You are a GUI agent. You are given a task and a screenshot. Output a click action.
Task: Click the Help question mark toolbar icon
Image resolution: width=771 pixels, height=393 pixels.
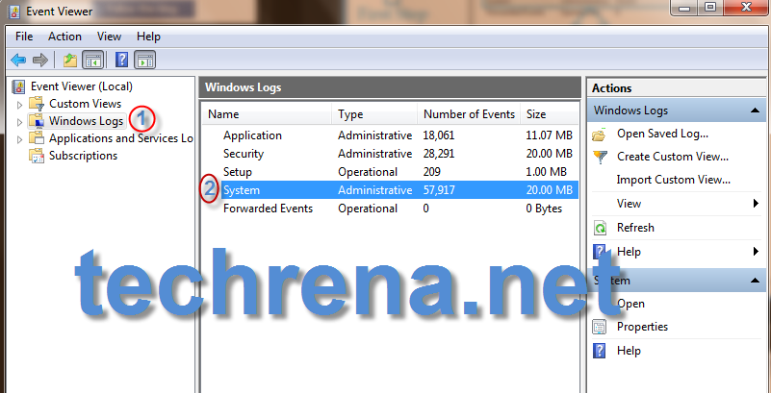coord(121,61)
